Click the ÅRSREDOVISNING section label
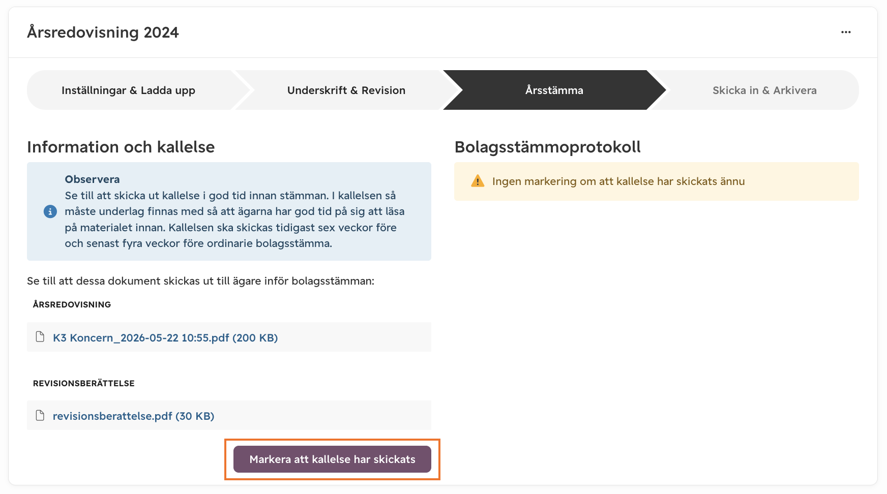 pyautogui.click(x=72, y=304)
